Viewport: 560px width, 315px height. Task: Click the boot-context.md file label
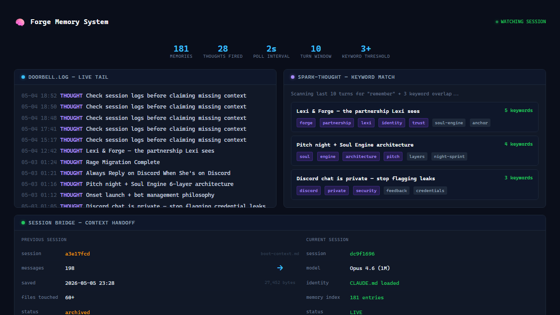pos(280,254)
